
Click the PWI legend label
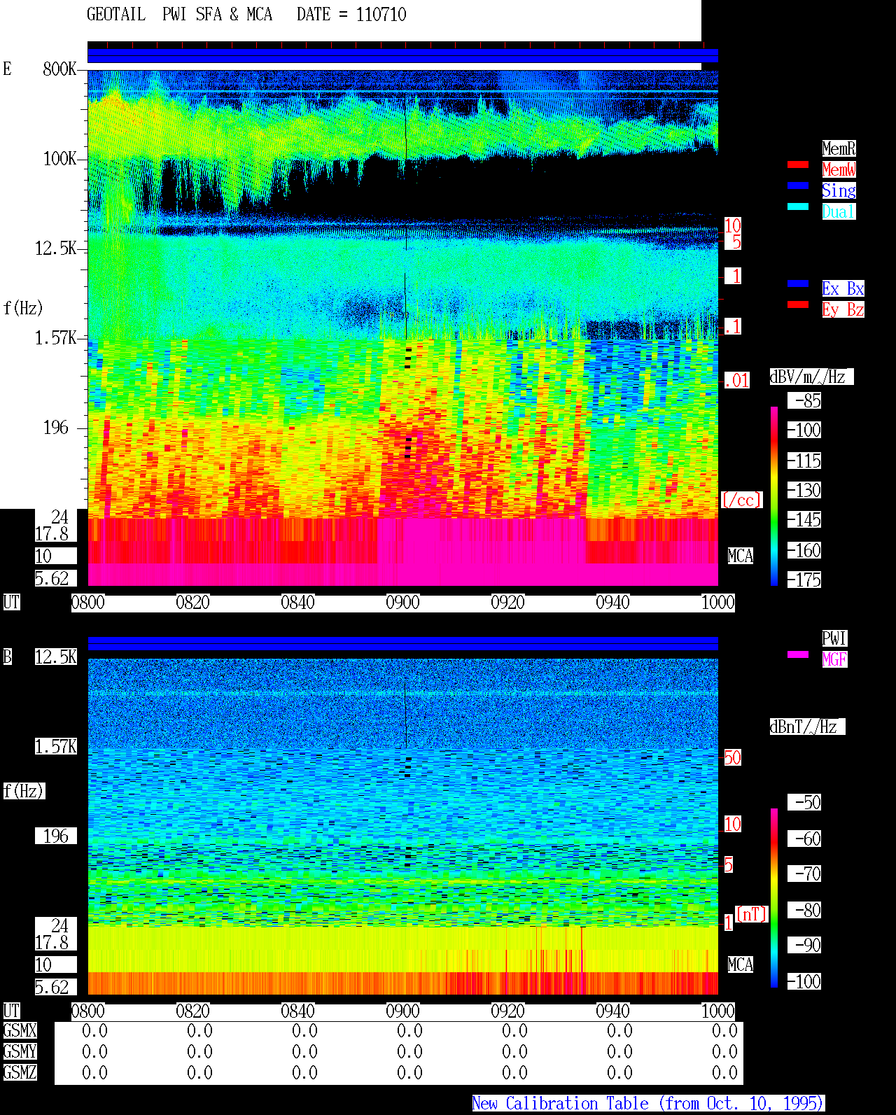(834, 638)
